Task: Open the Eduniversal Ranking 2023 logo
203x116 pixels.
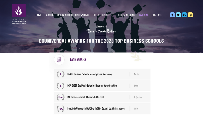Action: click(19, 14)
